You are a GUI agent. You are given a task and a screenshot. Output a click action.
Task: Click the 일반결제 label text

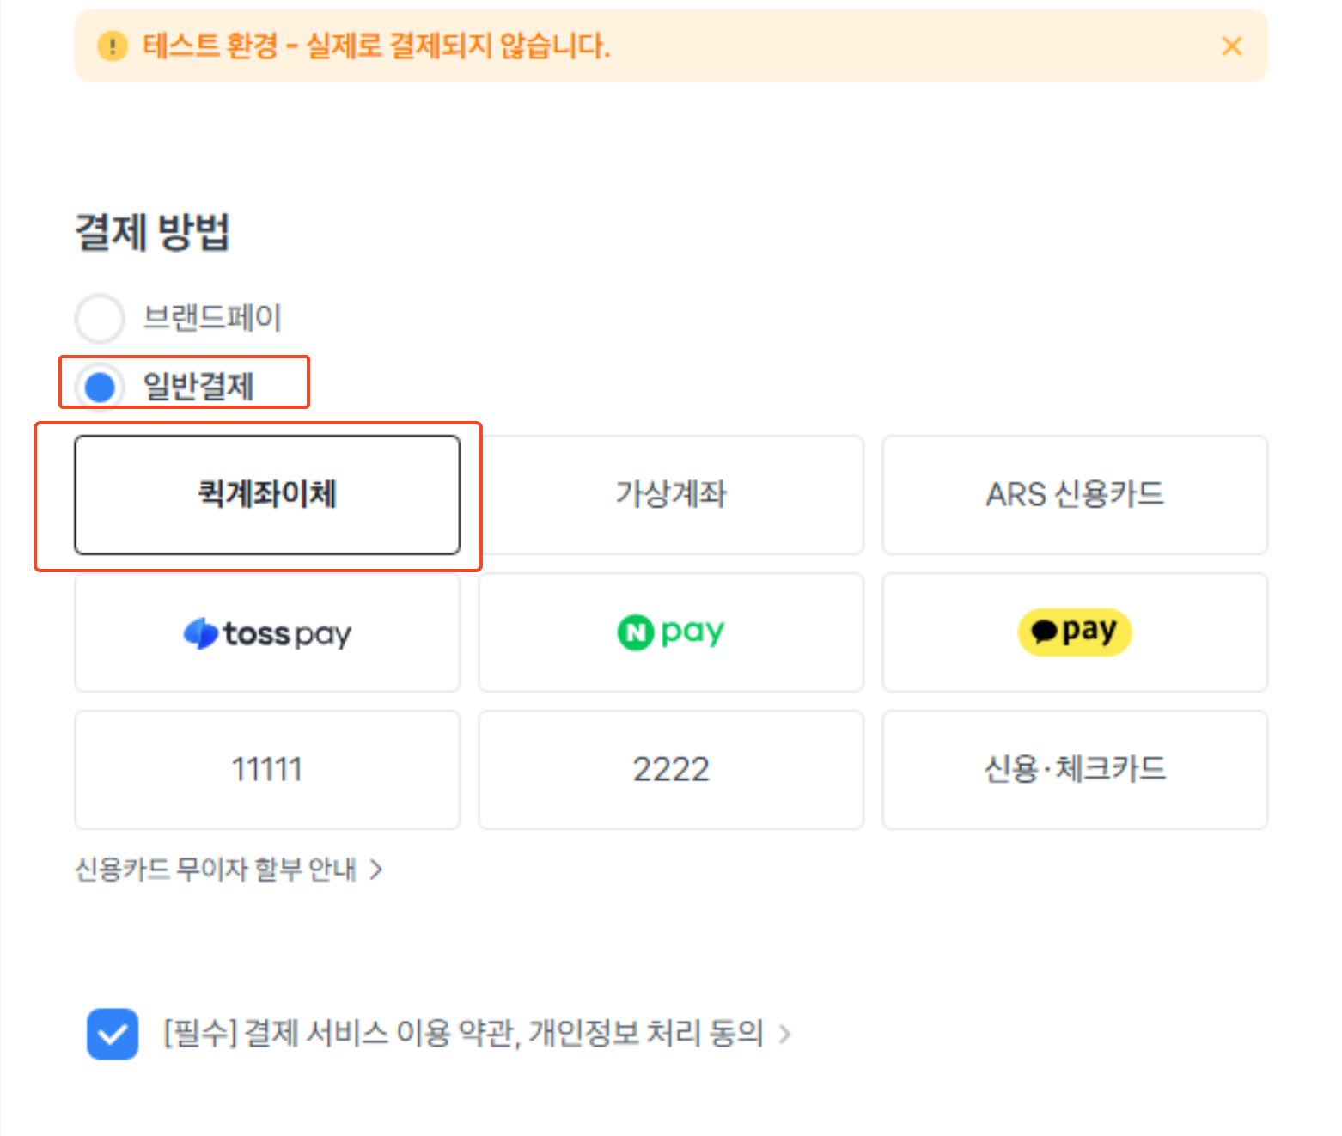[x=198, y=387]
